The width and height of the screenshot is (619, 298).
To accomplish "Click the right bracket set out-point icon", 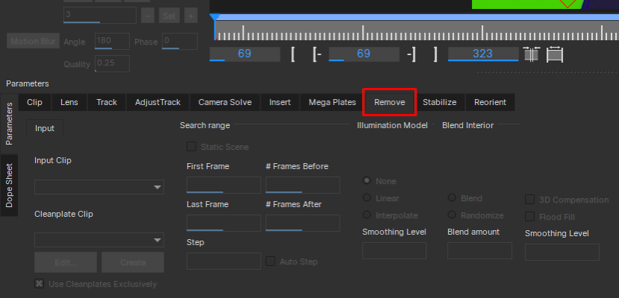I will click(435, 54).
